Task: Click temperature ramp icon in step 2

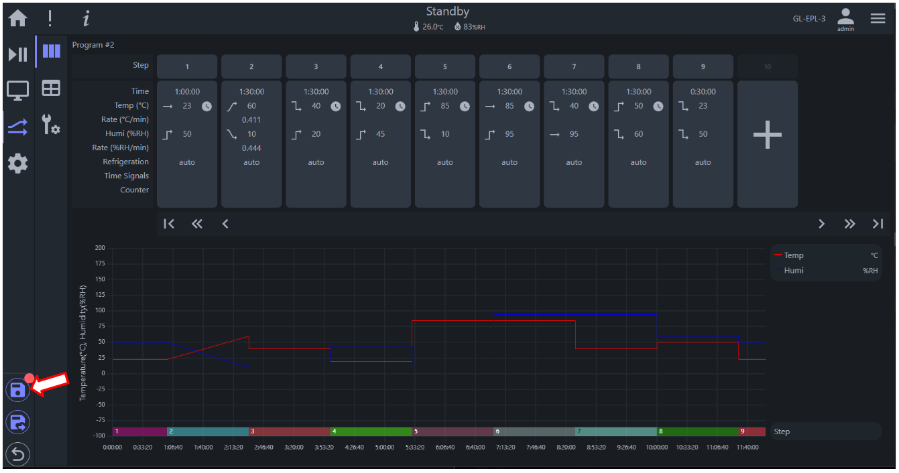Action: 233,106
